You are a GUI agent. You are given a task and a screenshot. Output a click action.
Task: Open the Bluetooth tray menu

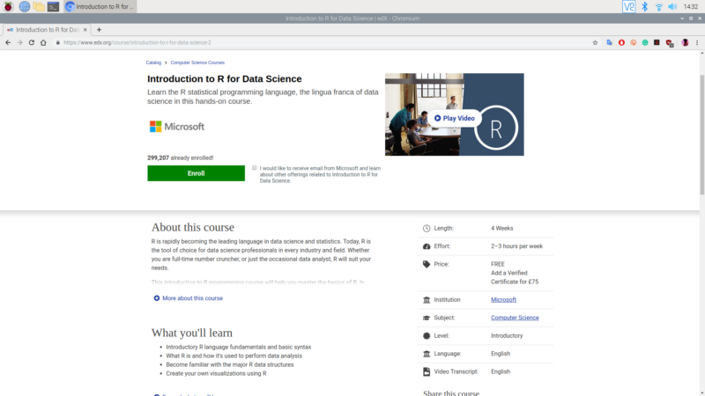[x=644, y=6]
